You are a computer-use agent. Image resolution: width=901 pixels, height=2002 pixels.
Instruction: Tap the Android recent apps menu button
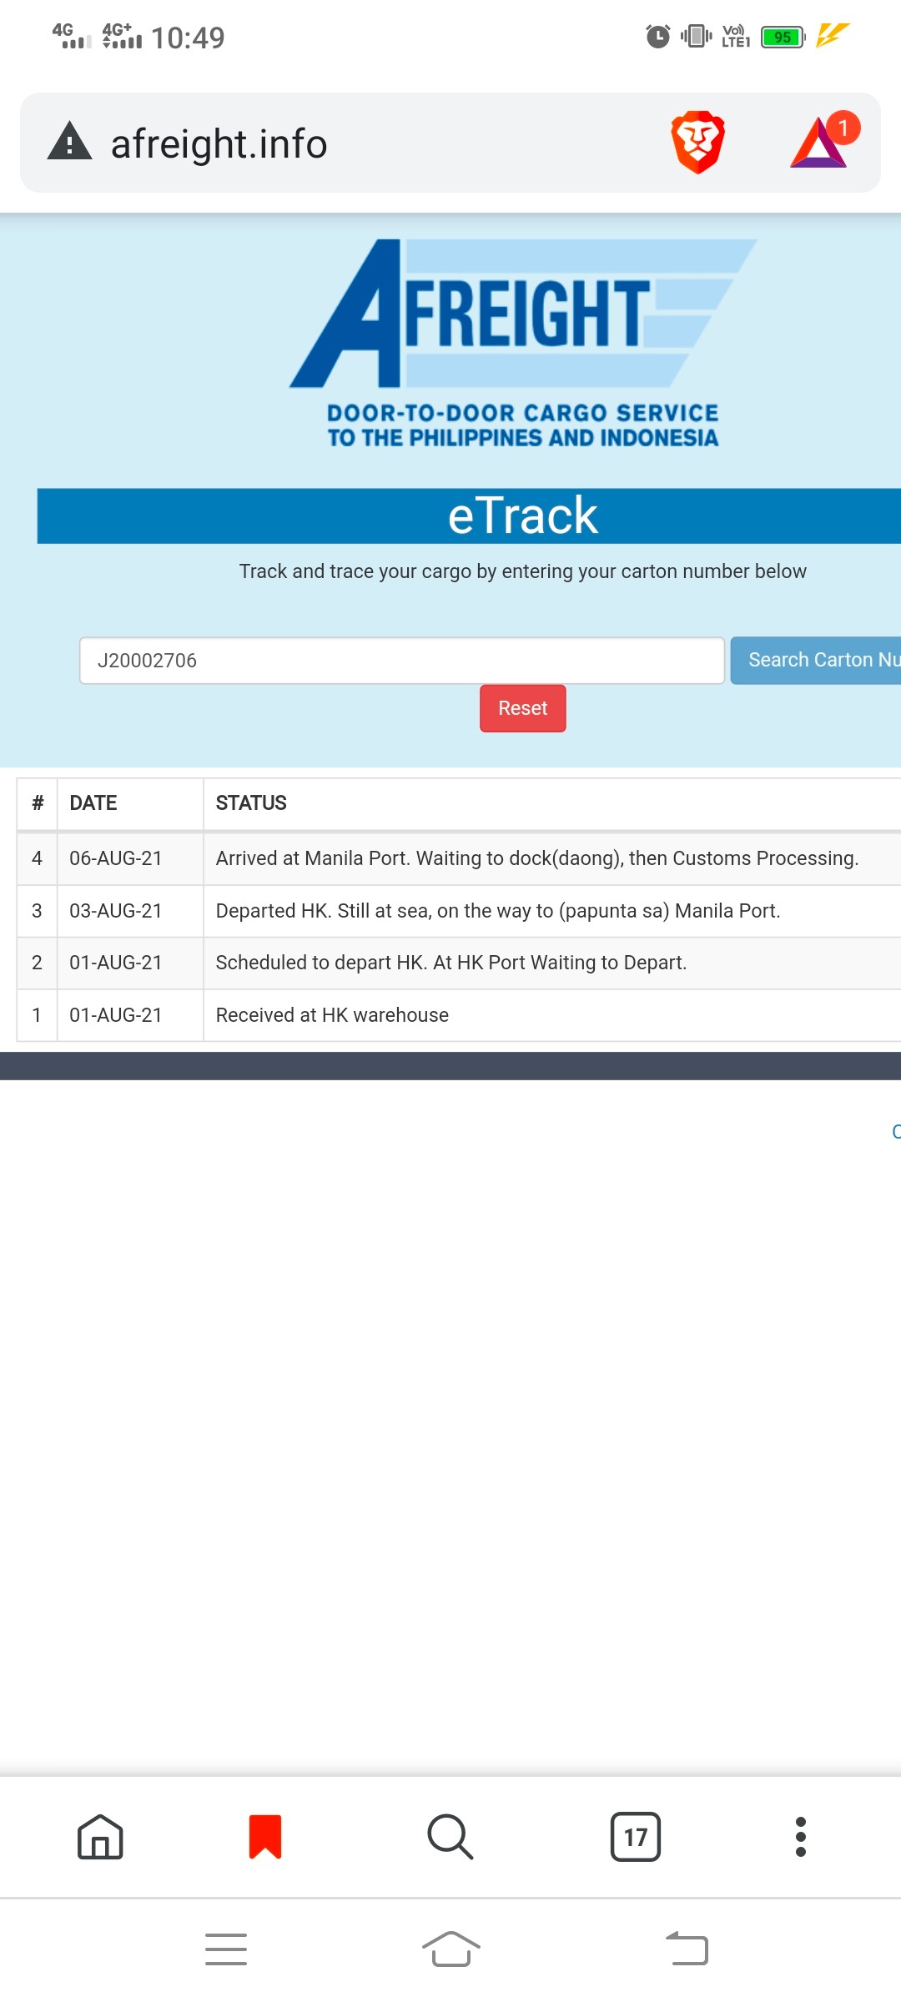[226, 1949]
